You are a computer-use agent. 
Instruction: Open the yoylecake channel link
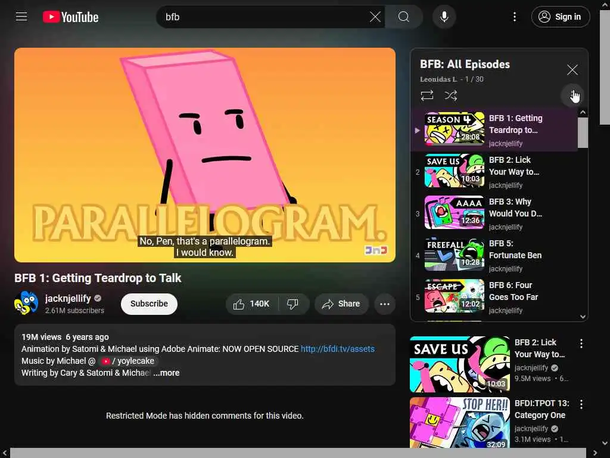[x=129, y=361]
